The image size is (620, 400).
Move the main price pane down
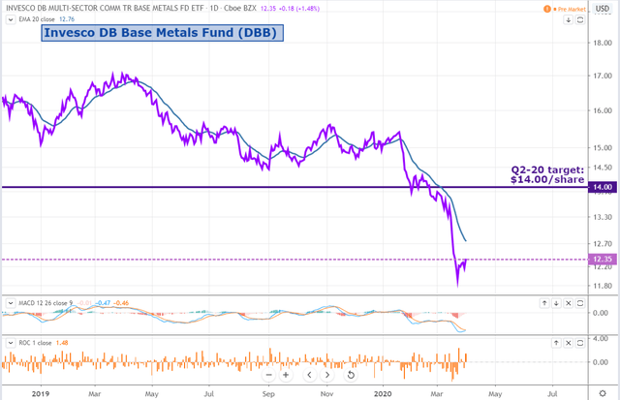tap(569, 19)
